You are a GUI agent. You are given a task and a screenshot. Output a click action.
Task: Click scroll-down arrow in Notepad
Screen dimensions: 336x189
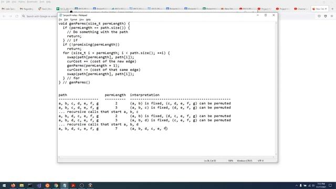pyautogui.click(x=276, y=154)
